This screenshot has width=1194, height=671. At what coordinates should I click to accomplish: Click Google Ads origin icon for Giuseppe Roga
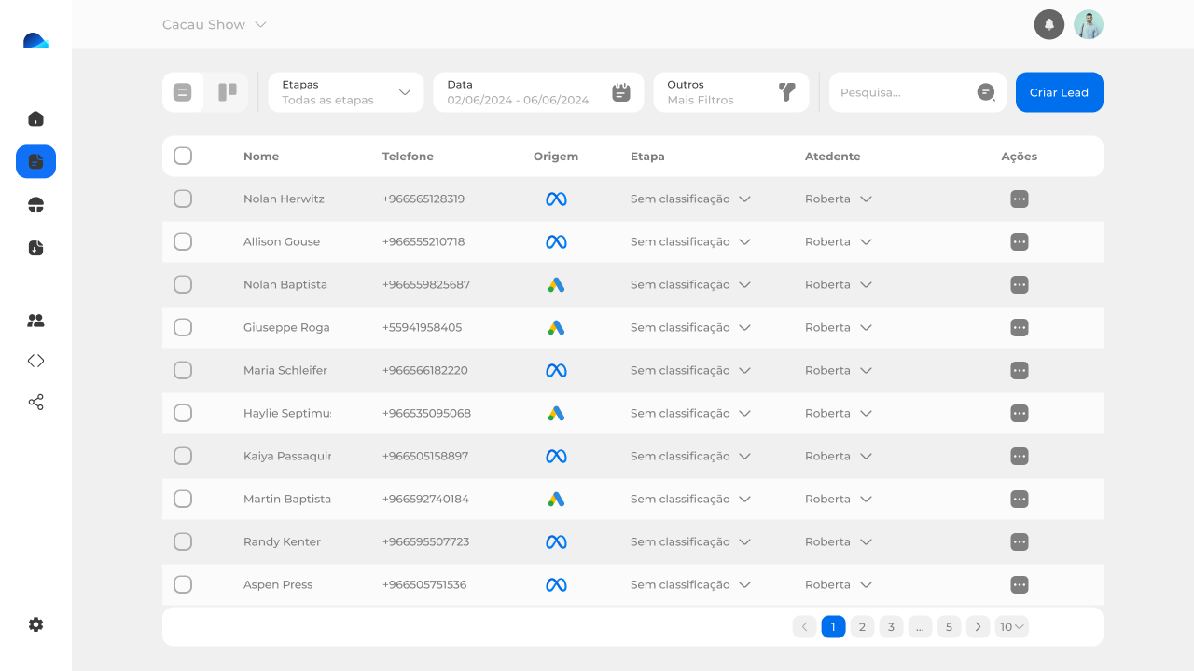(x=556, y=327)
